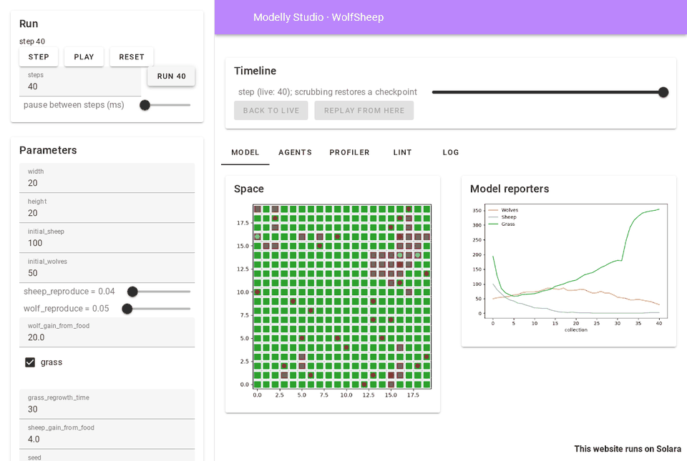
Task: Focus the steps input field
Action: coord(80,81)
